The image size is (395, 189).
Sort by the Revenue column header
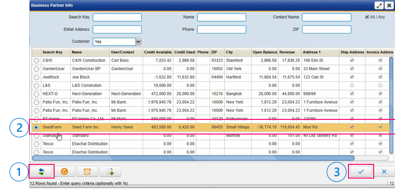click(x=290, y=52)
